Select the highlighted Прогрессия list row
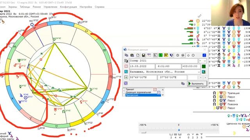This screenshot has height=140, width=250. 143,95
